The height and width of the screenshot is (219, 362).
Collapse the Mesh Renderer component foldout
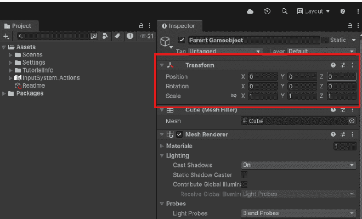pyautogui.click(x=162, y=134)
